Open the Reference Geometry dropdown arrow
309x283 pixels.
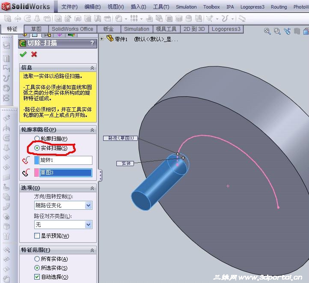217,19
